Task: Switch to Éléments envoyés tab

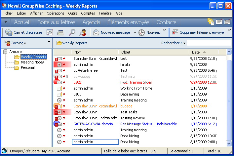Action: click(x=128, y=22)
